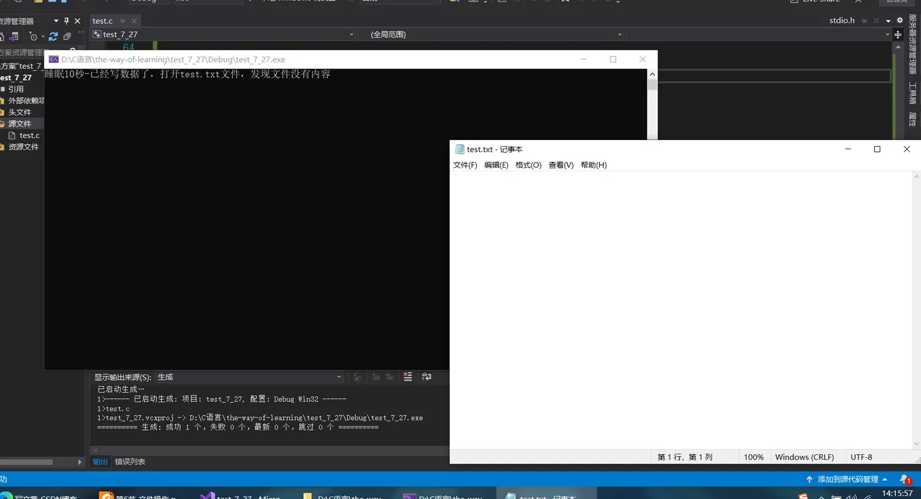Click the Collapse All icon in Solution Explorer

pyautogui.click(x=67, y=37)
